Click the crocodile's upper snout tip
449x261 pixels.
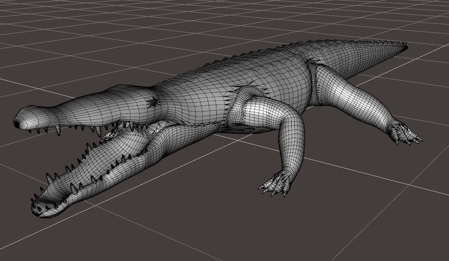click(x=21, y=119)
